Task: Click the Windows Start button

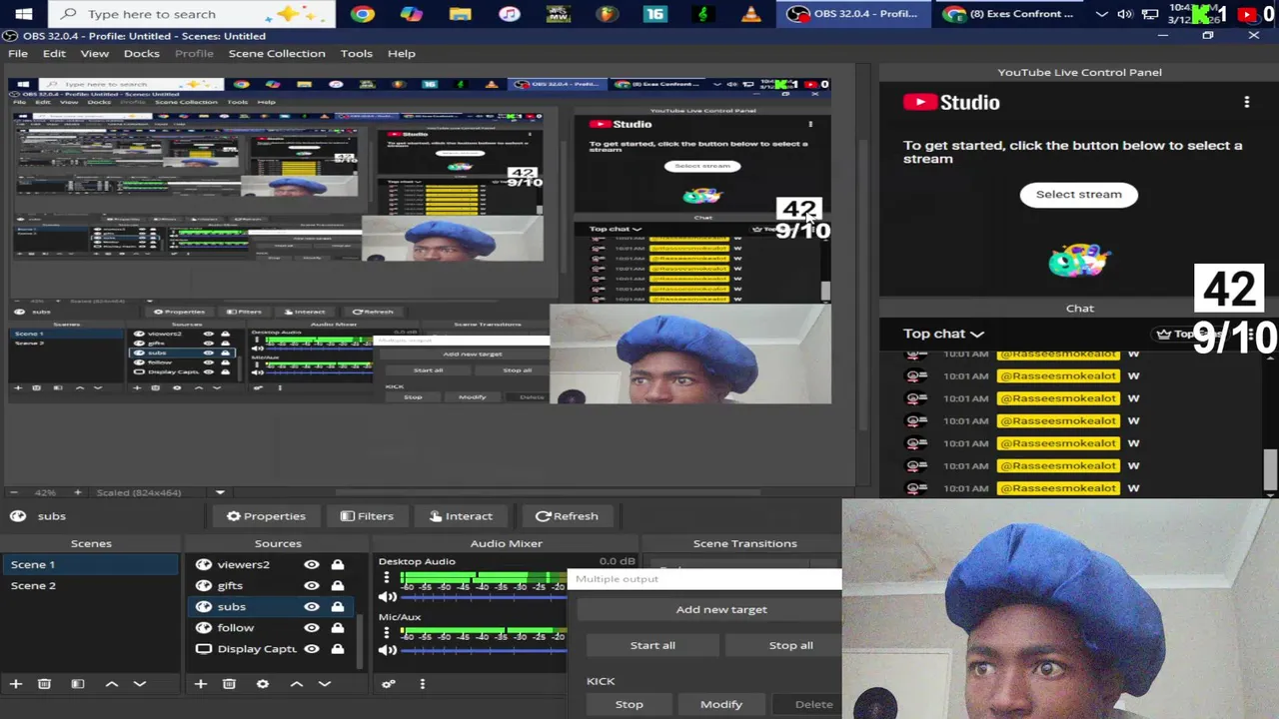Action: tap(24, 14)
